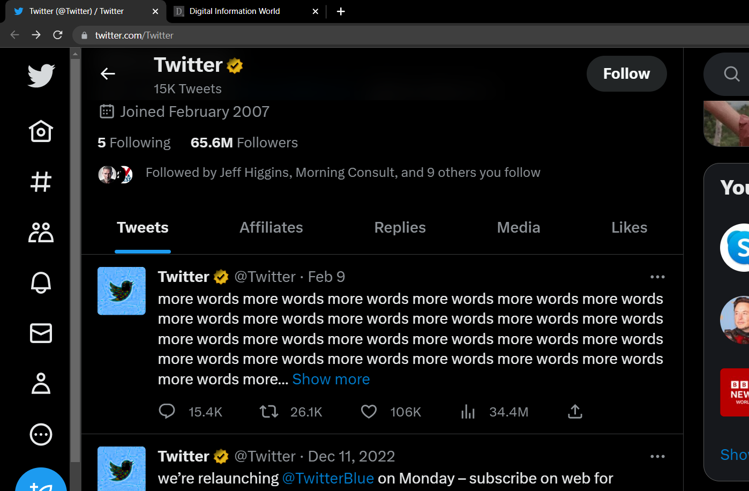The image size is (749, 491).
Task: Click @Twitter handle on Feb 9 tweet
Action: tap(265, 277)
